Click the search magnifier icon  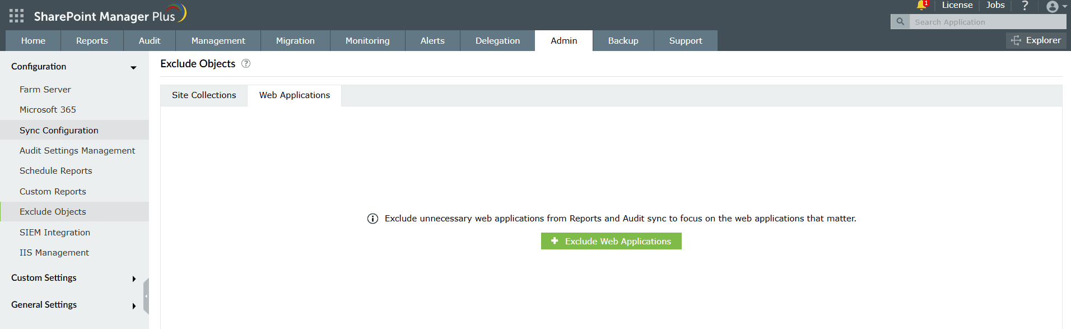pyautogui.click(x=900, y=22)
